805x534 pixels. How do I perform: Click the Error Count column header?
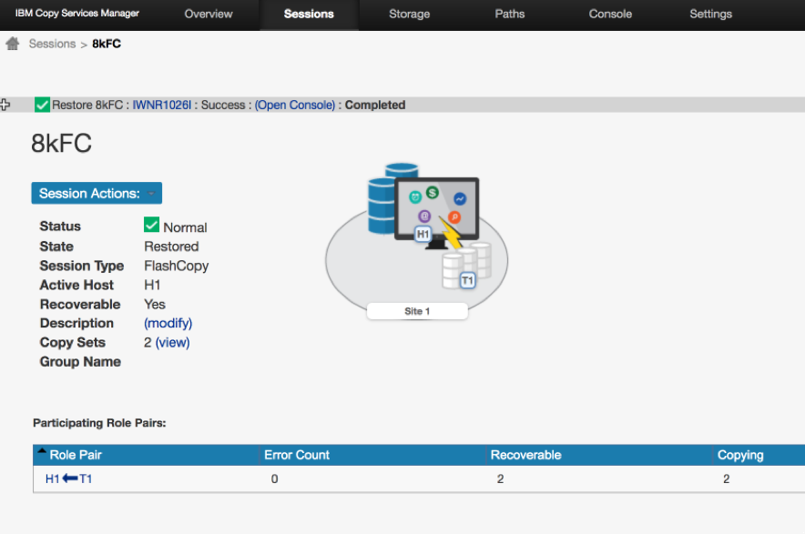pos(297,455)
